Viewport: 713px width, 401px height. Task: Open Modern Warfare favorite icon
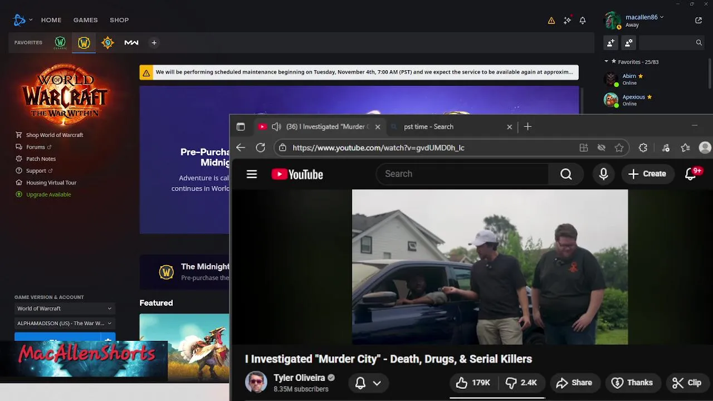coord(131,42)
